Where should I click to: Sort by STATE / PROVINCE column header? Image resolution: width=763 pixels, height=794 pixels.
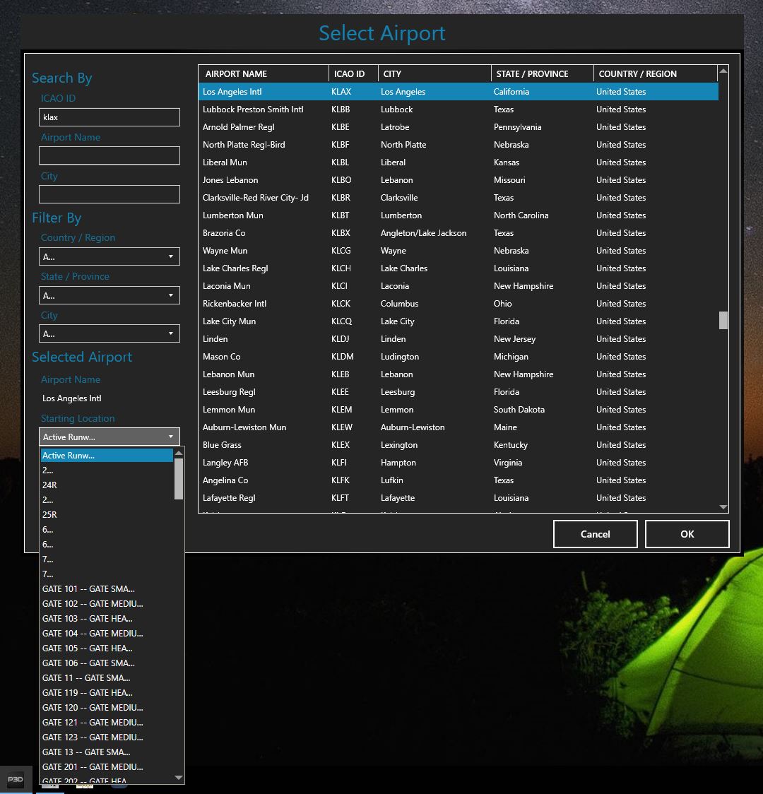543,74
